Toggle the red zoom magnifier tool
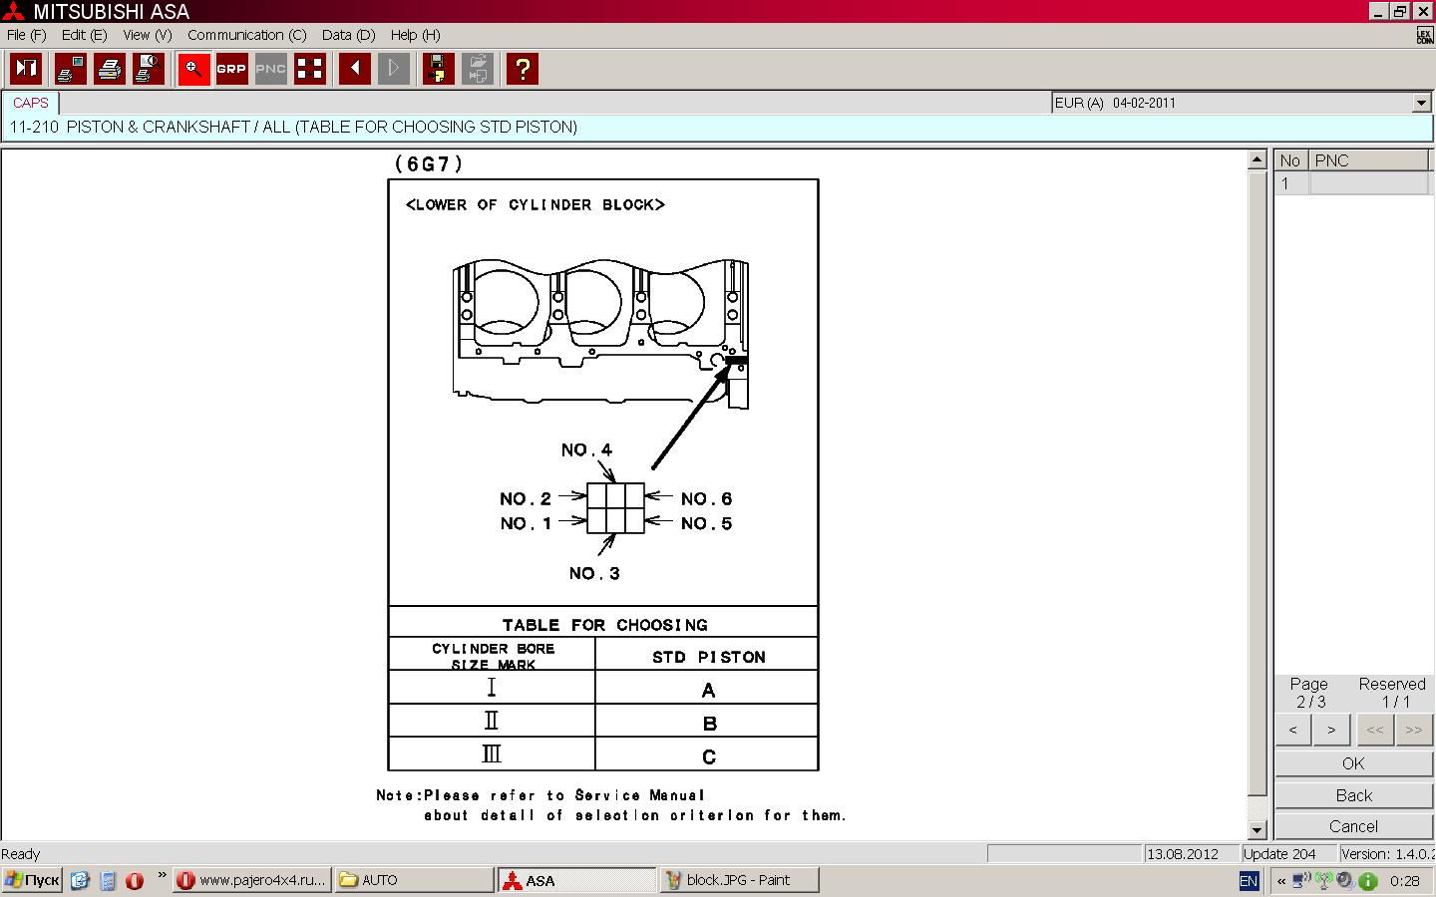Screen dimensions: 1436x897 point(193,69)
